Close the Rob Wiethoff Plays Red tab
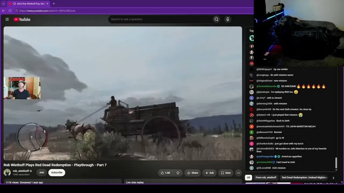This screenshot has width=344, height=193. tap(47, 4)
